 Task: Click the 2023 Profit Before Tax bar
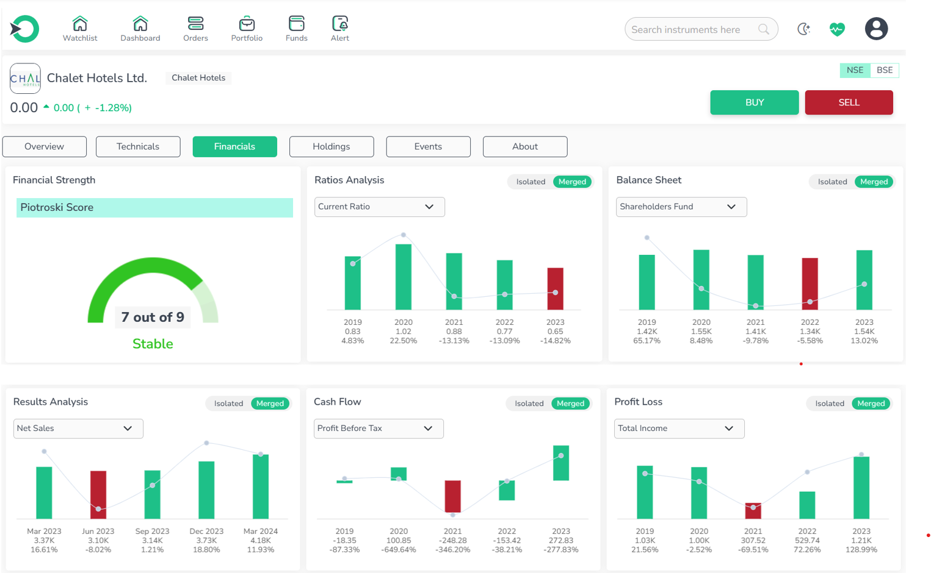(x=561, y=463)
